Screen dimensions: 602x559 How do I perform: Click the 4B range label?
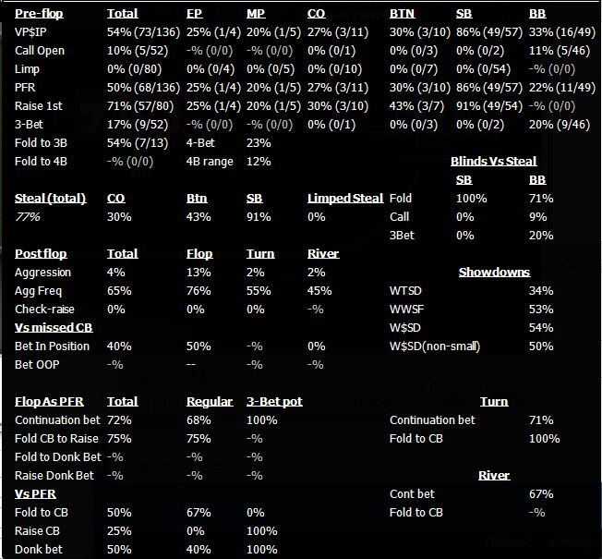pyautogui.click(x=209, y=161)
